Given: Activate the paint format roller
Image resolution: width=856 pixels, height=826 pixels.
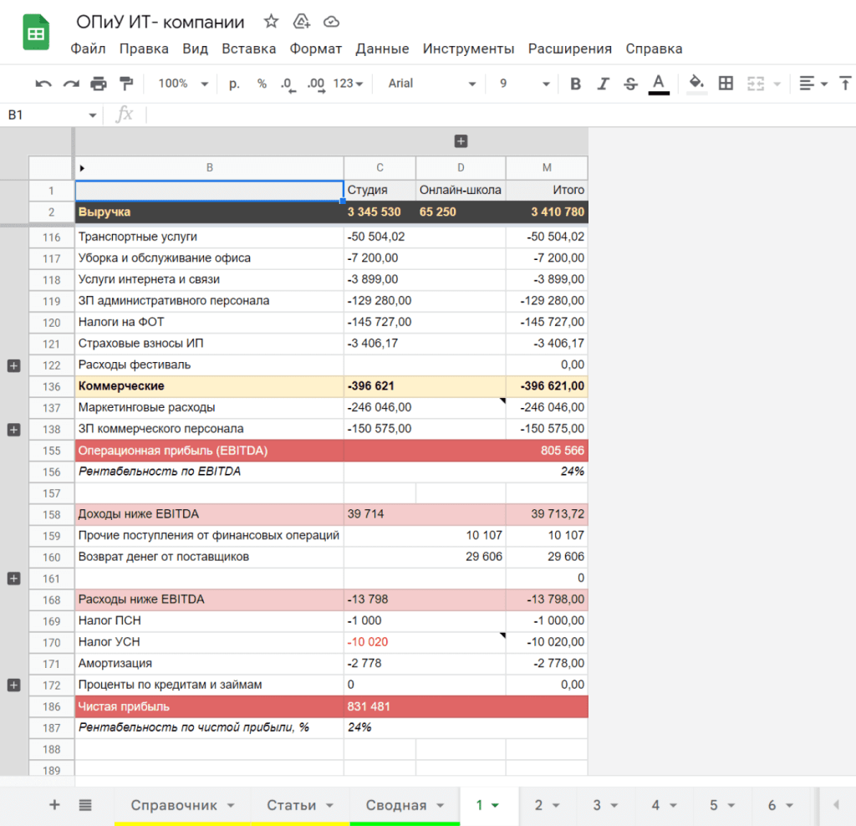Looking at the screenshot, I should coord(126,84).
